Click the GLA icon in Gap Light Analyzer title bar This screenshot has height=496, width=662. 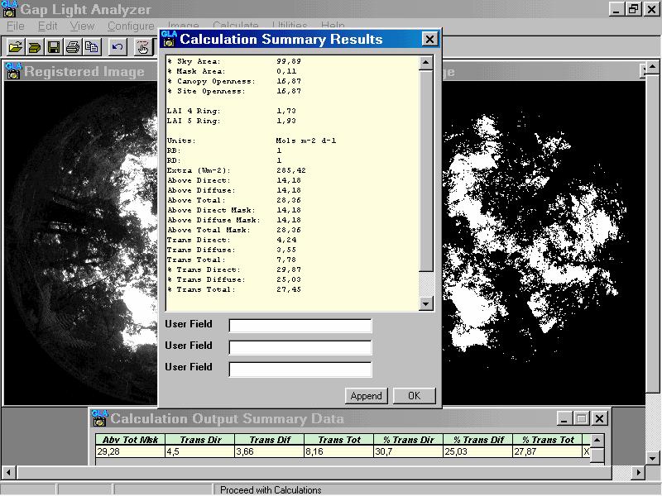pyautogui.click(x=9, y=9)
